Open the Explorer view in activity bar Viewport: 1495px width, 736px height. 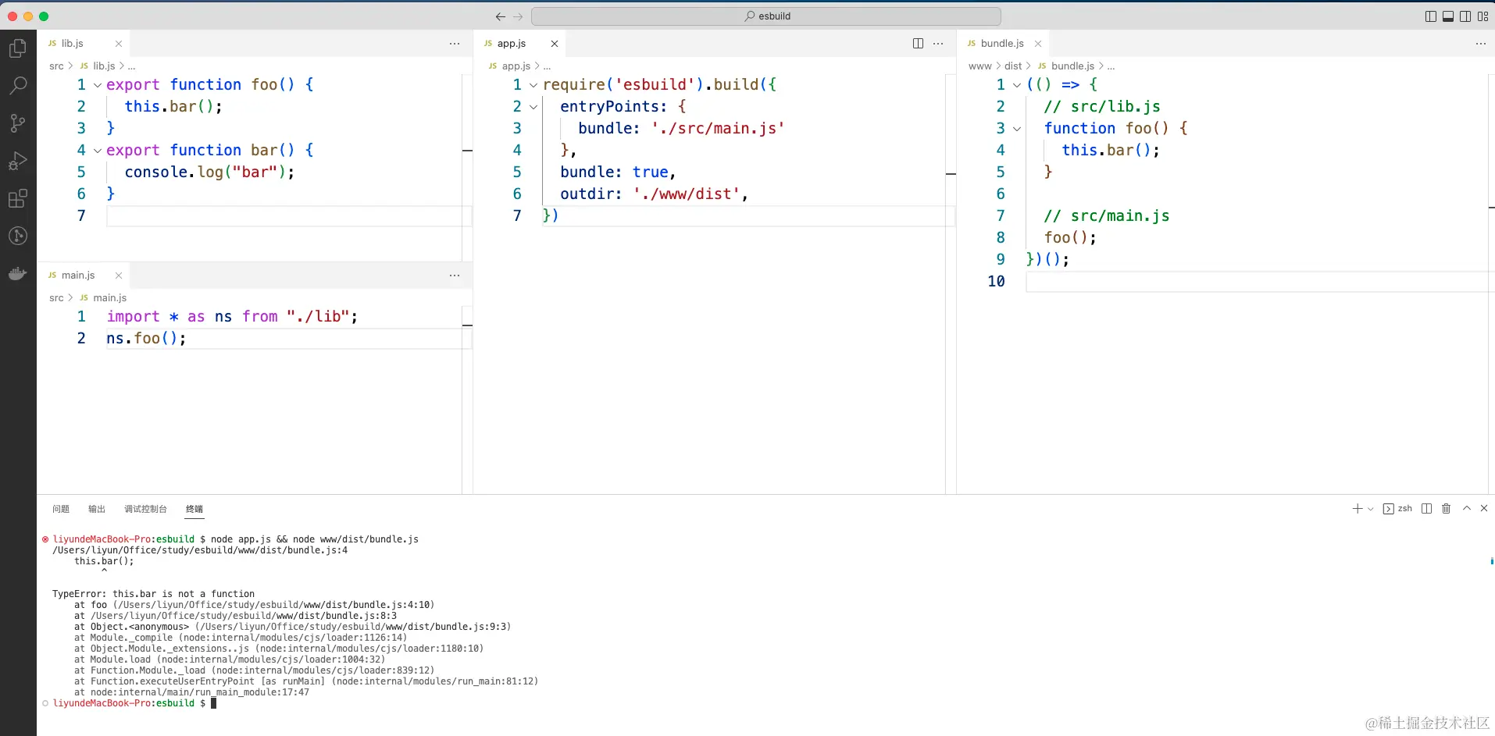[17, 48]
